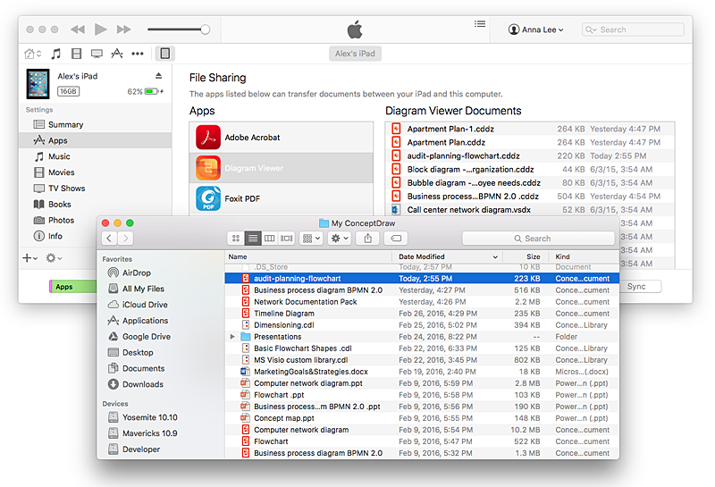Go back in Finder window
Screen dimensions: 715x487
tap(109, 238)
